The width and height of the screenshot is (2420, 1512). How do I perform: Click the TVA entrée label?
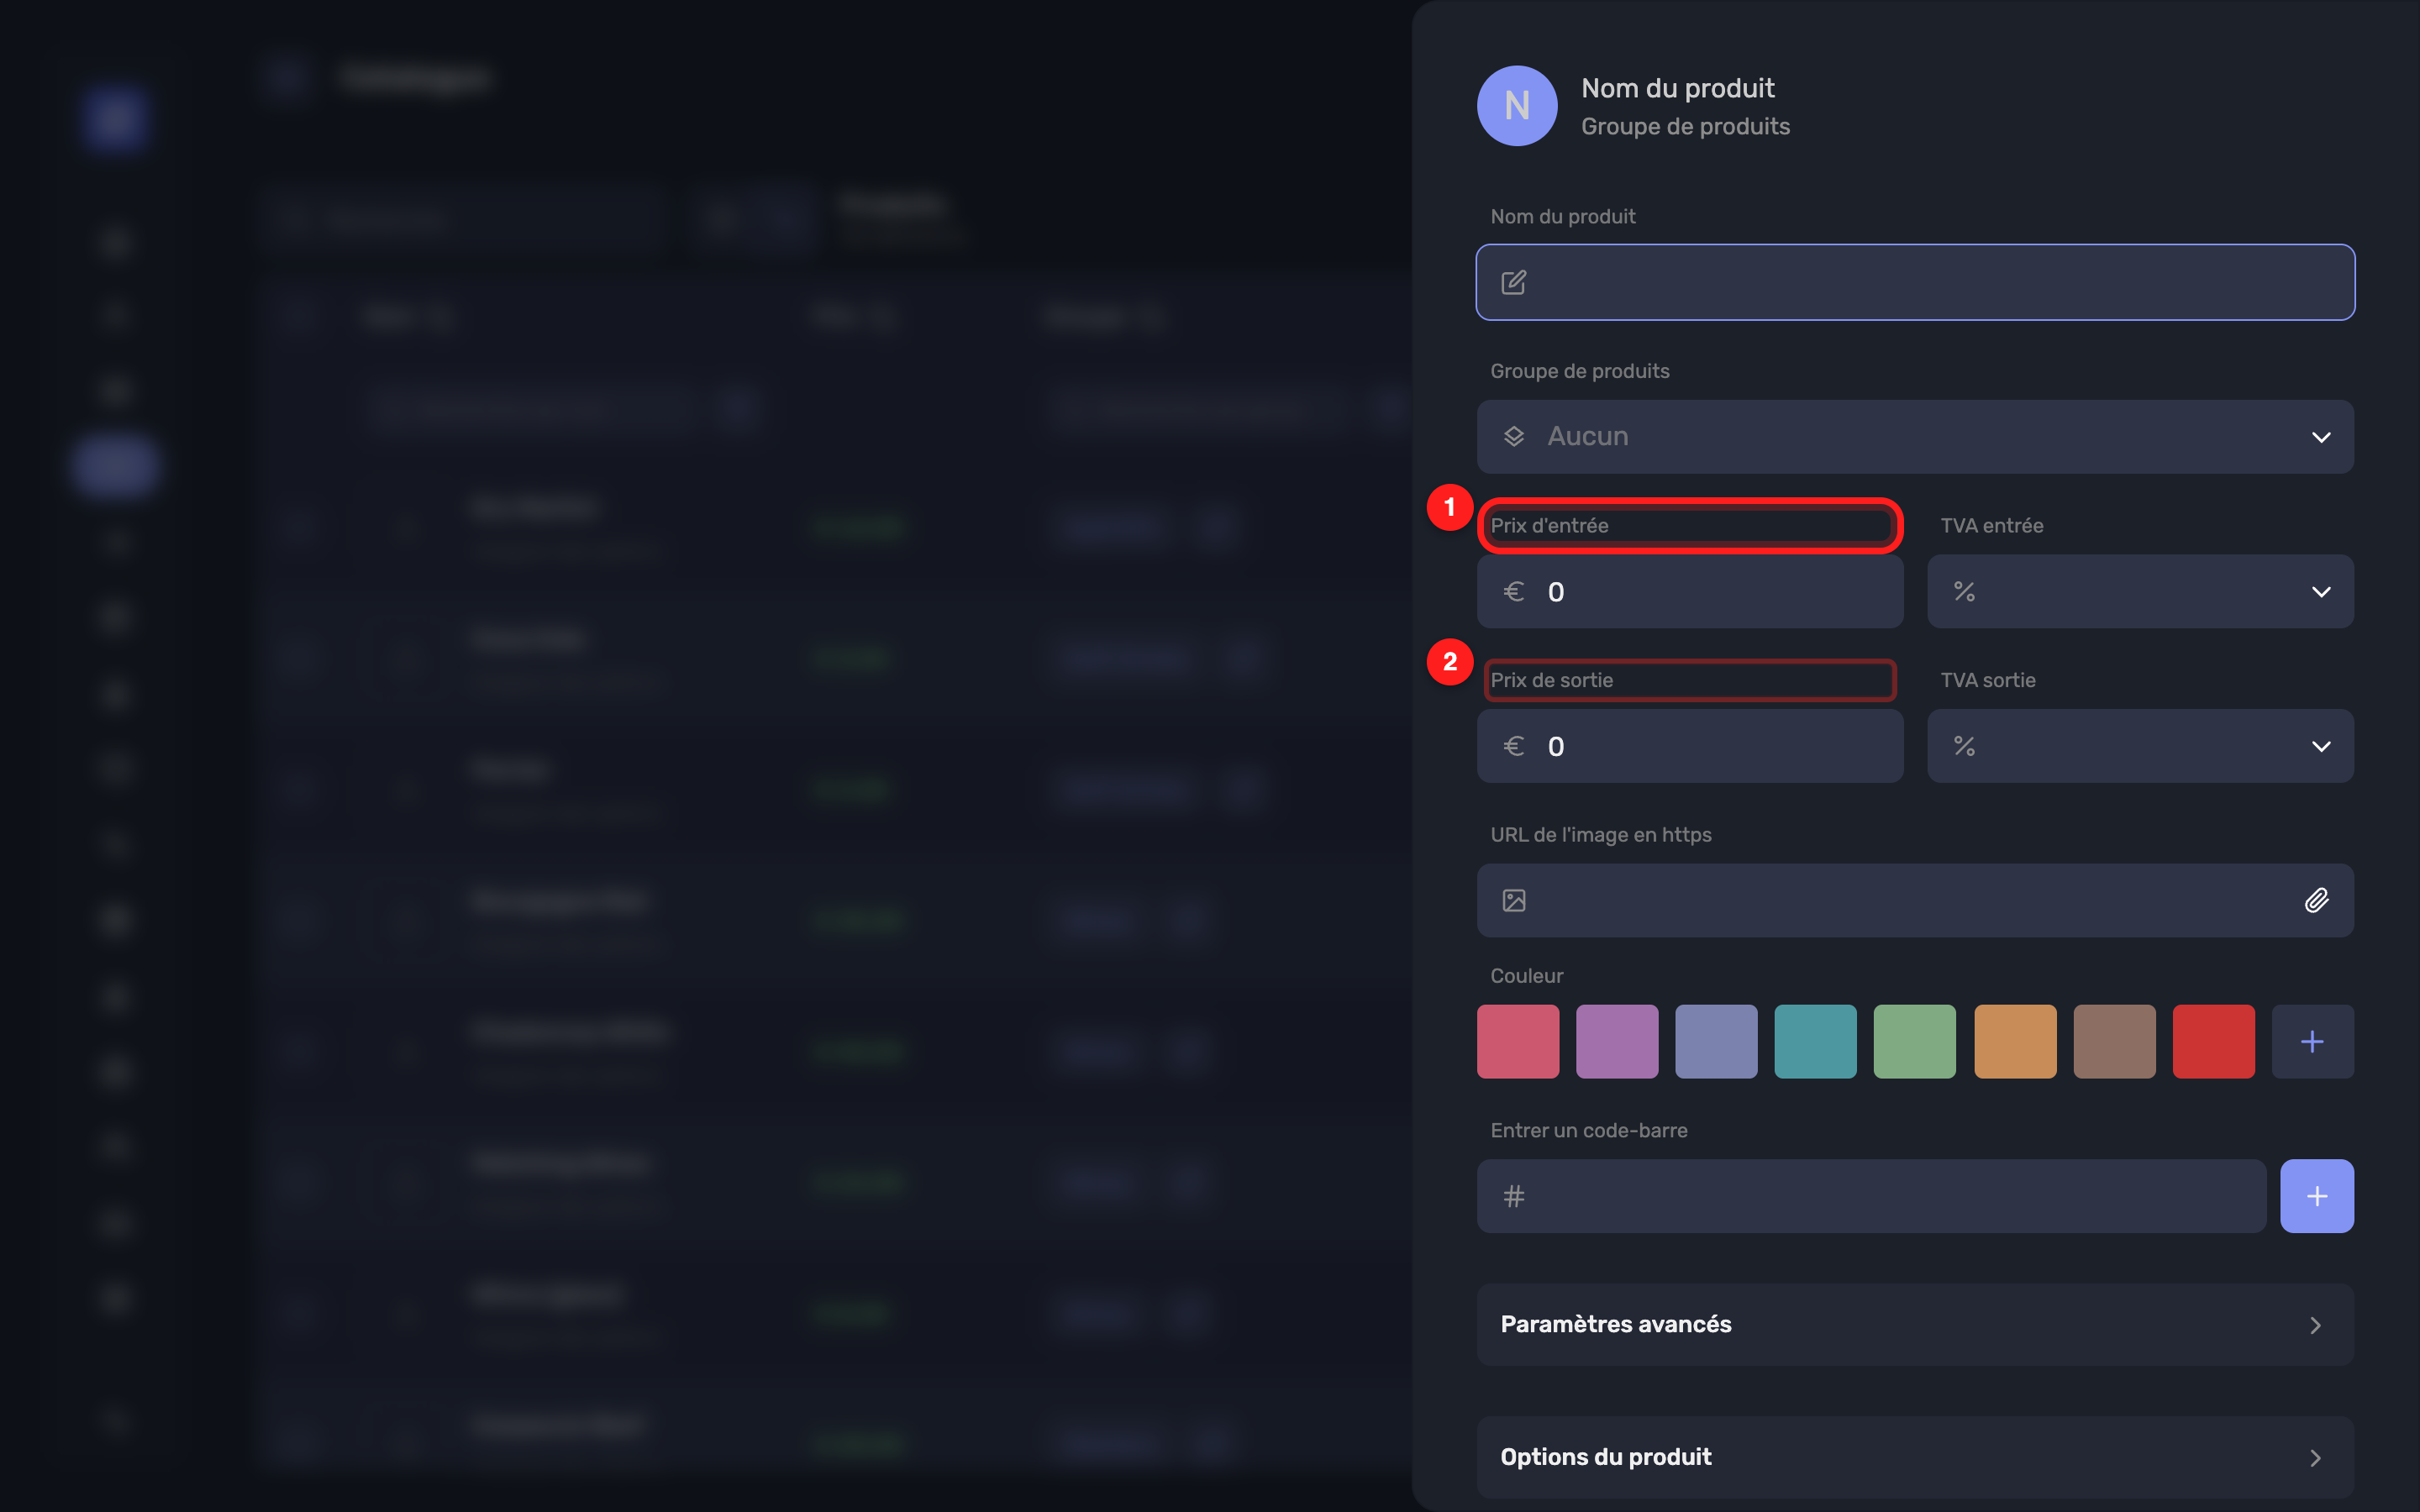point(1991,525)
